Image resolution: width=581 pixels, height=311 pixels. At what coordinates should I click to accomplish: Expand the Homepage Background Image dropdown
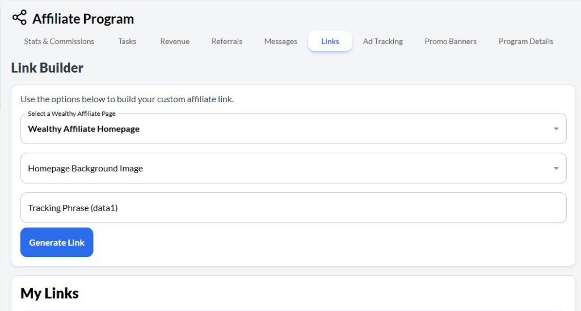click(293, 169)
